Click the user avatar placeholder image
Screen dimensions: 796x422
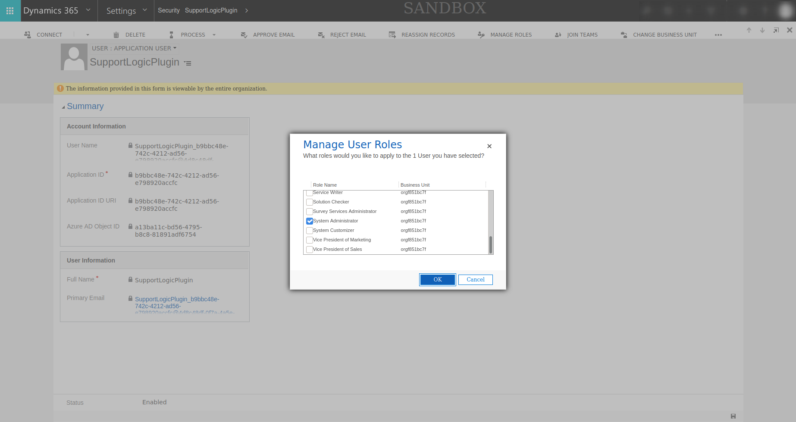(74, 57)
